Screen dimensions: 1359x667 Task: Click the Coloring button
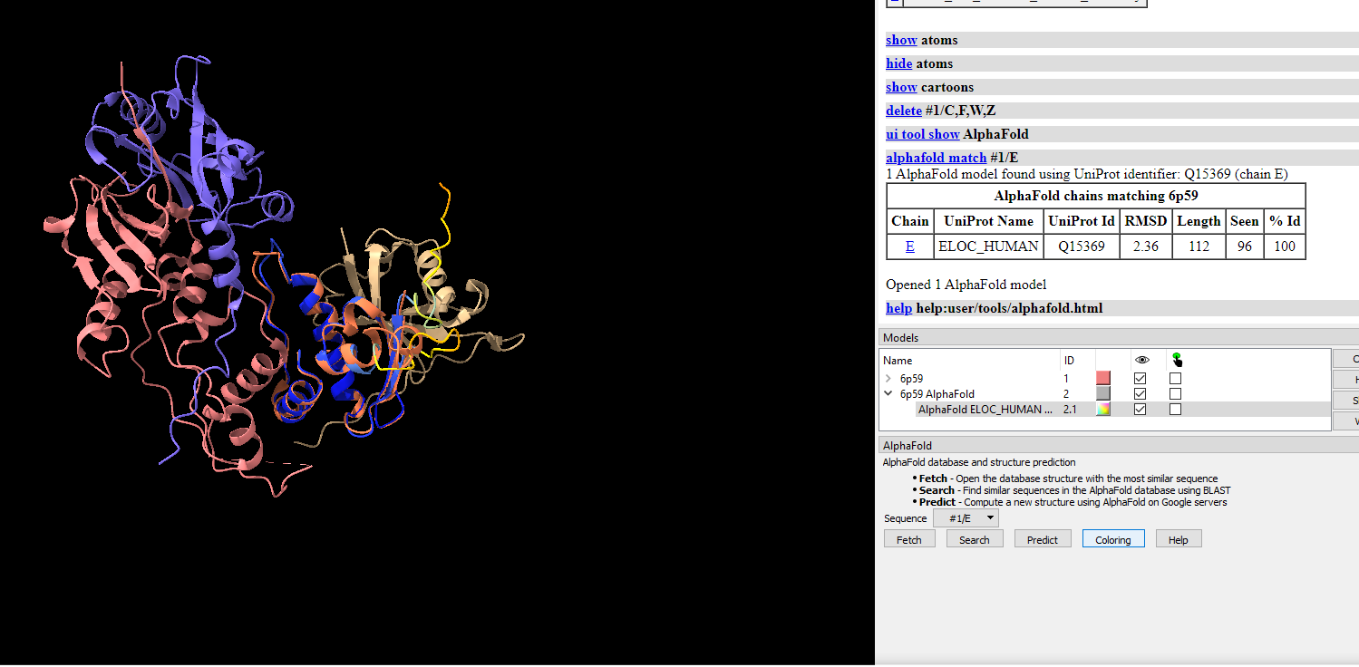click(1112, 539)
